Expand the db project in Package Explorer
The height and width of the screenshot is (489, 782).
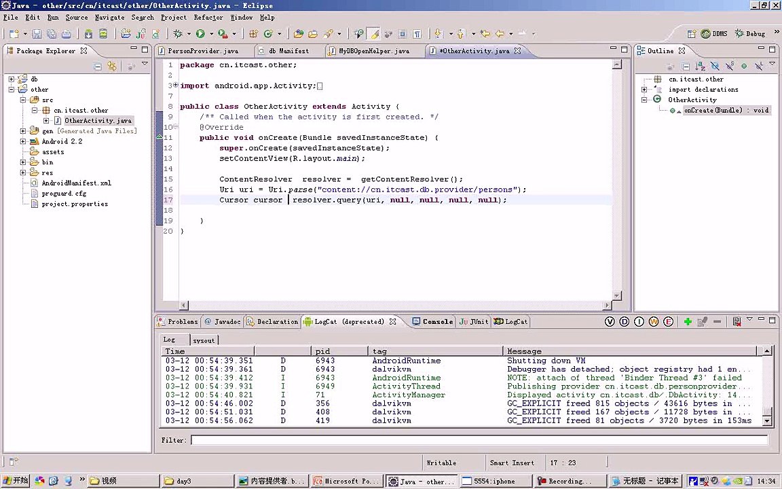(12, 79)
